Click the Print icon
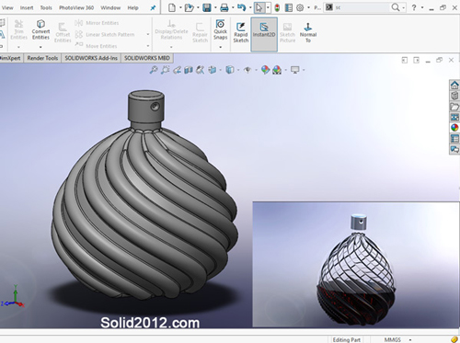This screenshot has width=460, height=343. pos(224,7)
